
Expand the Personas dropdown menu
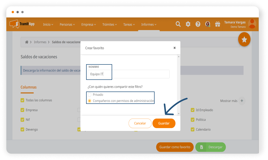click(67, 25)
